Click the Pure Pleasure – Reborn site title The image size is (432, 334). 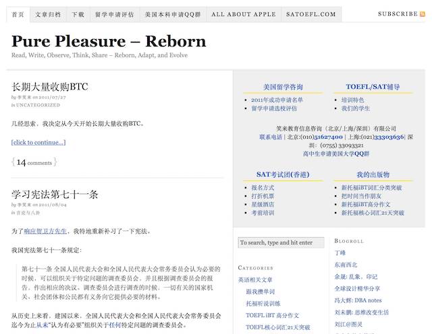tap(109, 42)
